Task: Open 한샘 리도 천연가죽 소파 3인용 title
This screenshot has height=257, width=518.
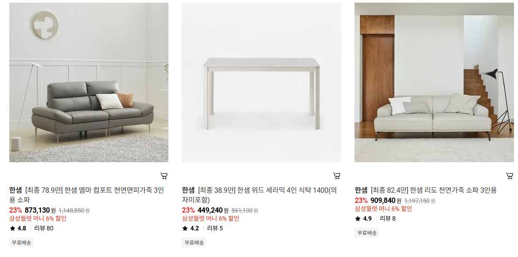Action: click(426, 190)
